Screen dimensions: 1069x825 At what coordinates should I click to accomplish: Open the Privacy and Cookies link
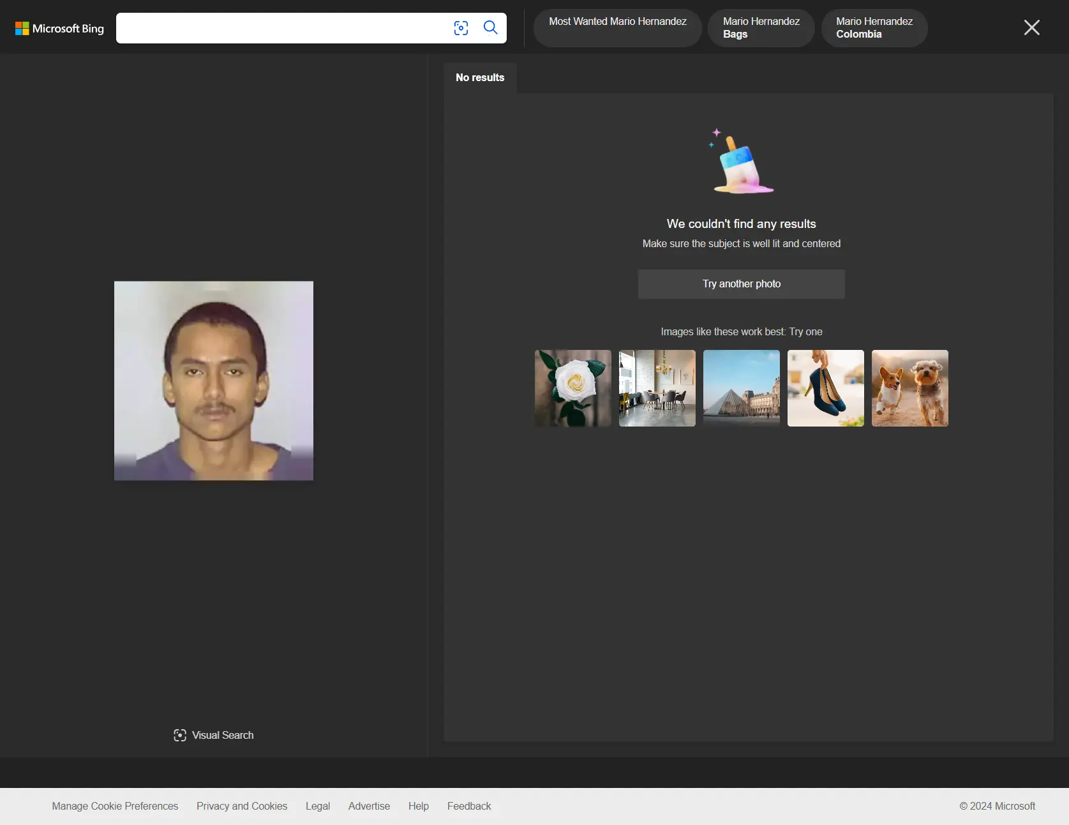point(242,806)
